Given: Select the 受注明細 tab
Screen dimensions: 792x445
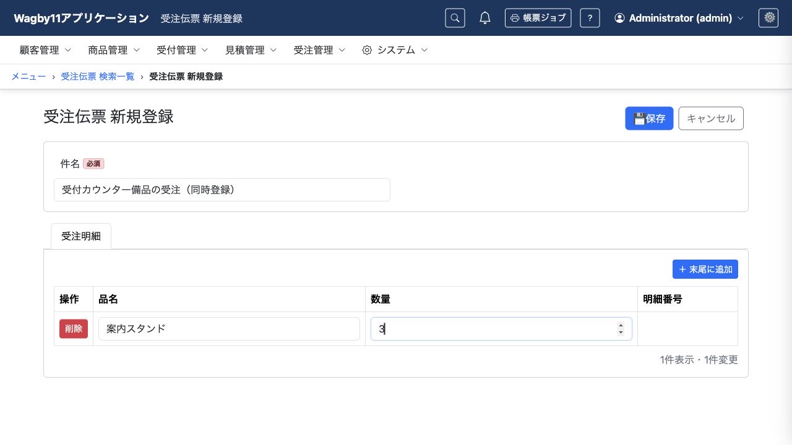Looking at the screenshot, I should 81,236.
